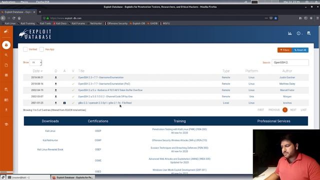This screenshot has width=320, height=180.
Task: Open OpenSSH 2.3 < 7.7 Username Enumeration (PoC) link
Action: coord(104,84)
